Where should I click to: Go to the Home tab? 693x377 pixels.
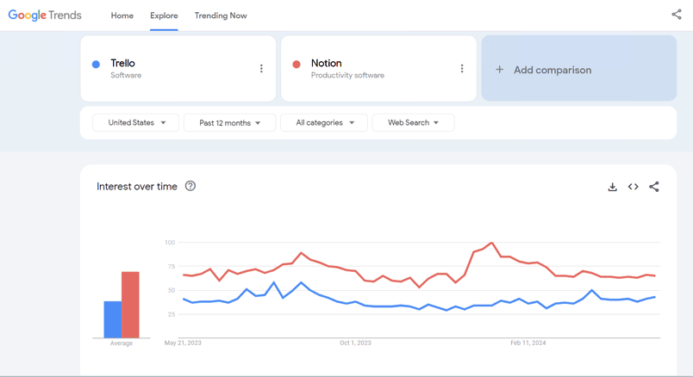[122, 15]
